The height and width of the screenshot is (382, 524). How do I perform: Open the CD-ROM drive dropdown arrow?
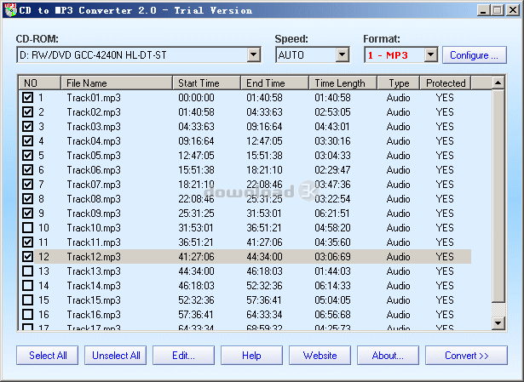point(254,54)
